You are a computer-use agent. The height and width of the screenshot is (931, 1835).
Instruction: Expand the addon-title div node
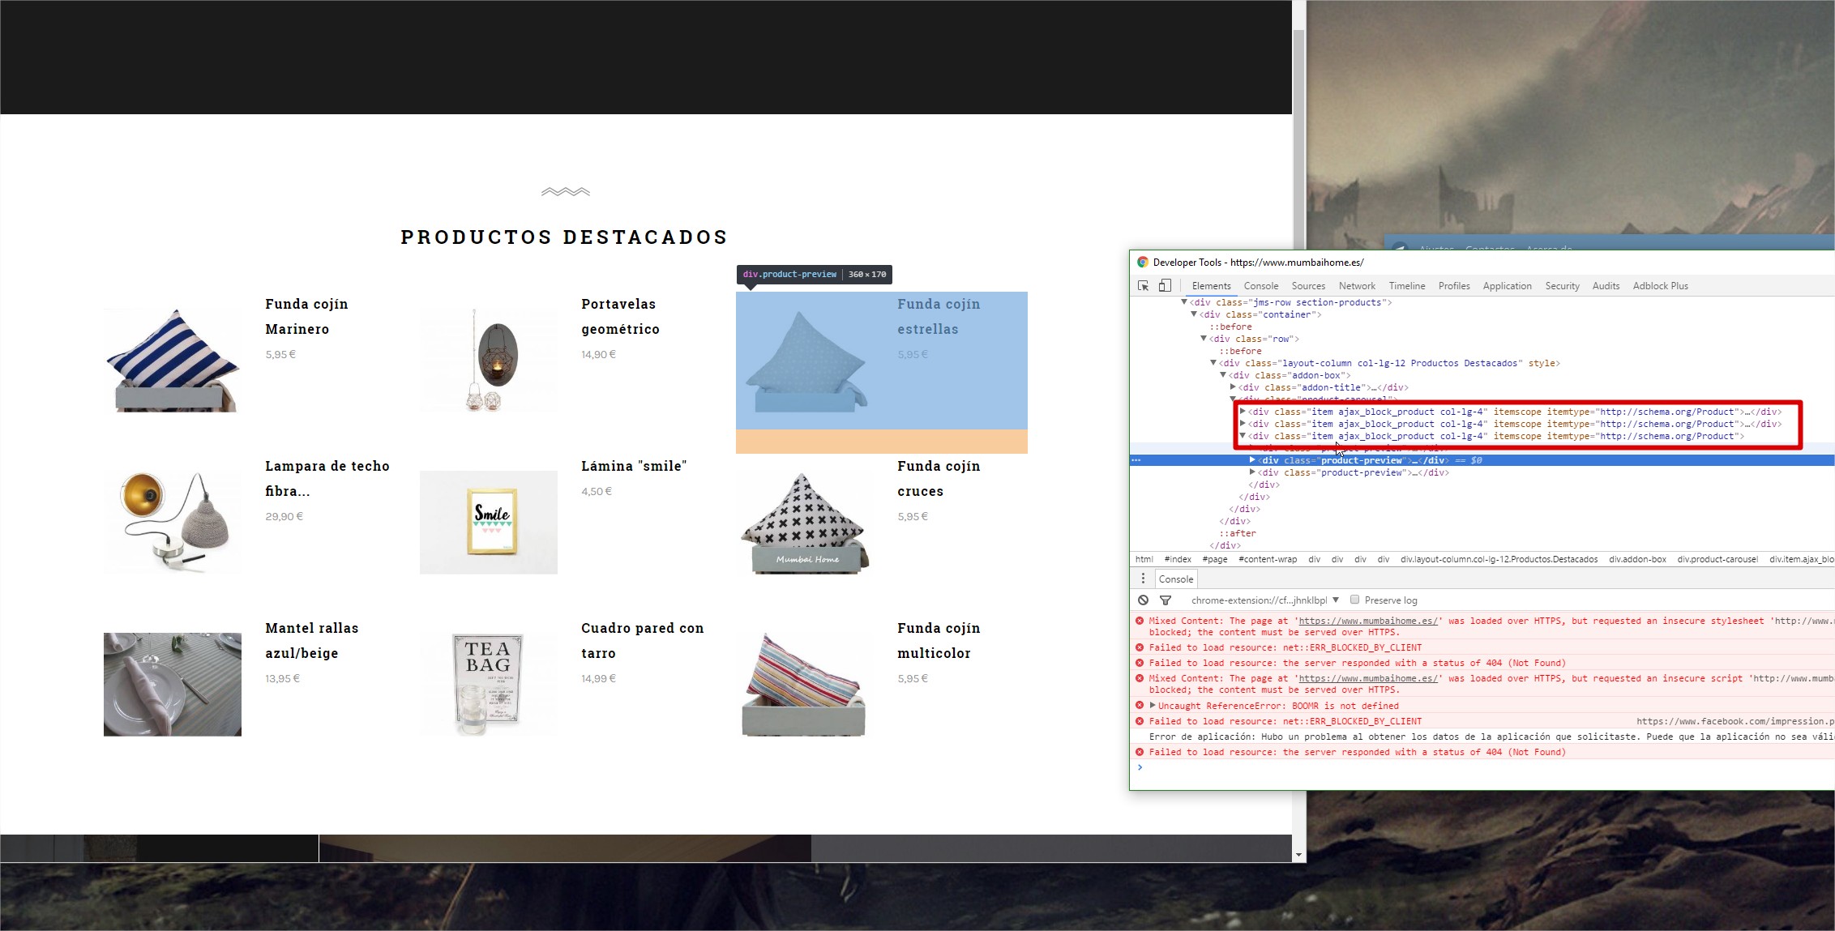pyautogui.click(x=1234, y=387)
